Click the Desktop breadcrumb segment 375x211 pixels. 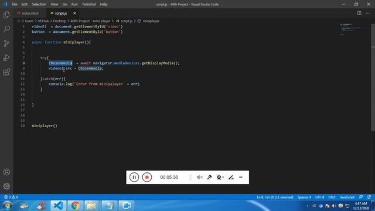[x=60, y=21]
